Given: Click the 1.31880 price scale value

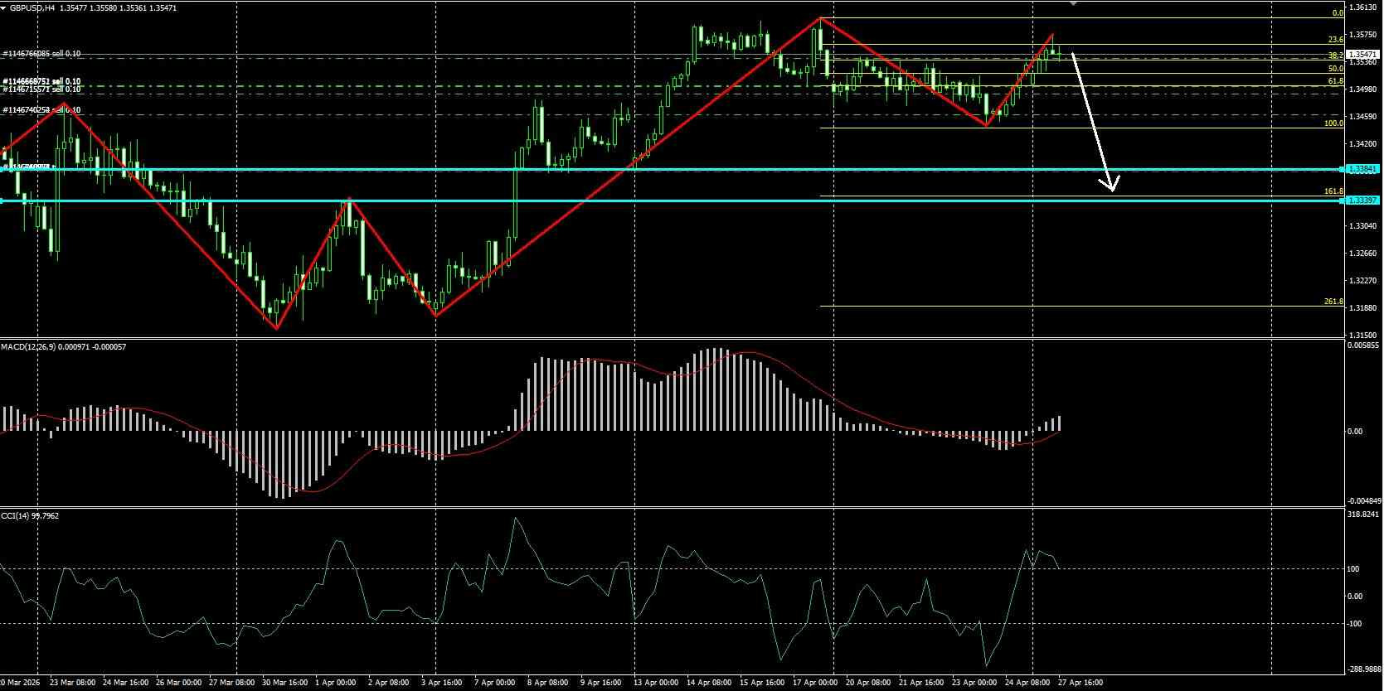Looking at the screenshot, I should [1363, 308].
